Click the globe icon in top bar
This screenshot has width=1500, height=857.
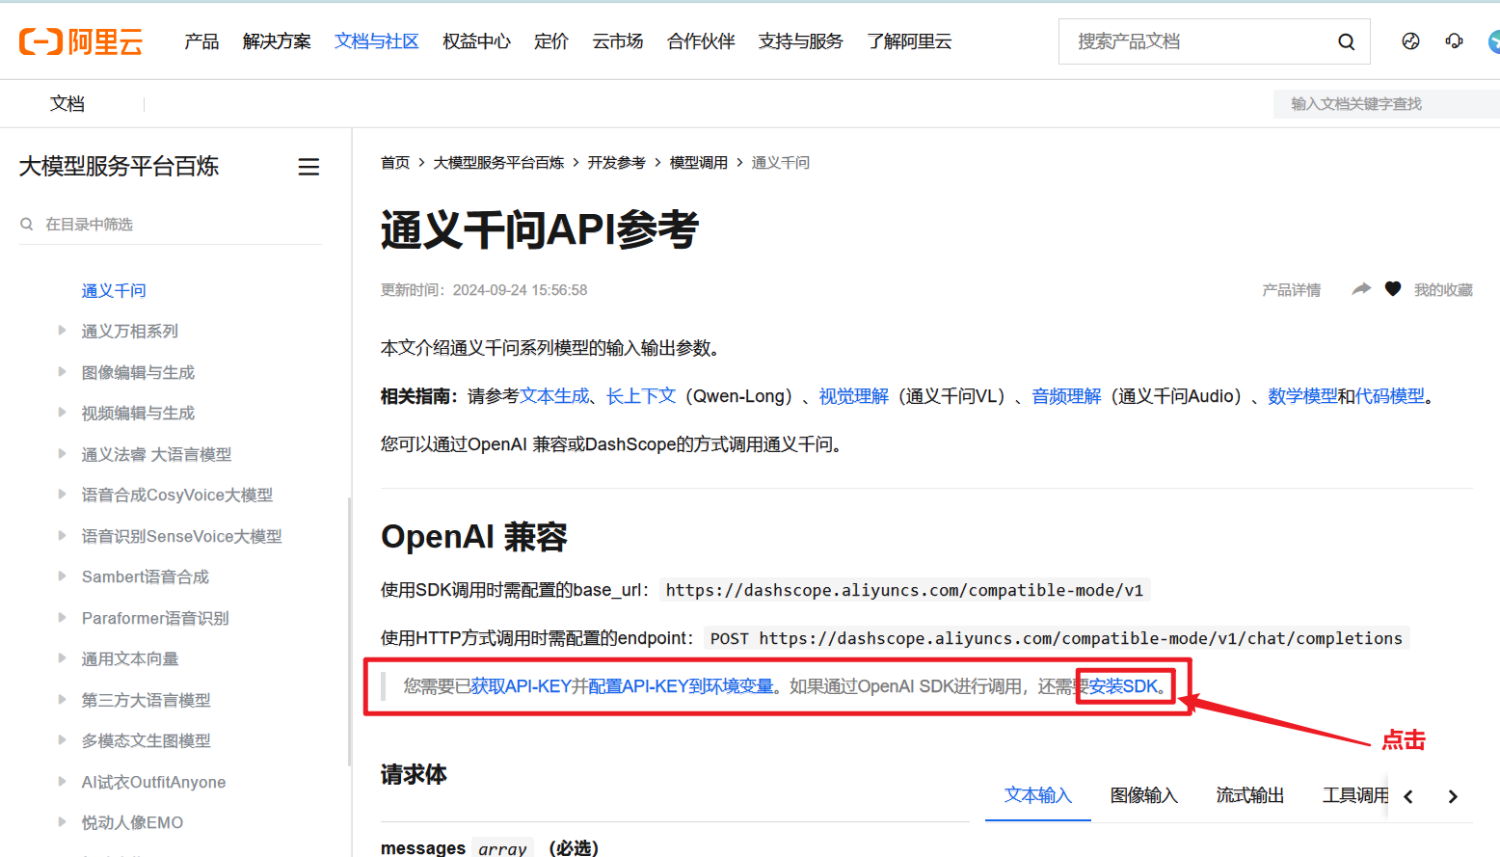[x=1410, y=40]
